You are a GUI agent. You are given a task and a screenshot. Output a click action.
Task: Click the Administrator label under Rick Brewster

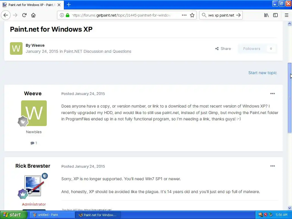coord(34,204)
